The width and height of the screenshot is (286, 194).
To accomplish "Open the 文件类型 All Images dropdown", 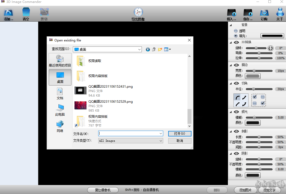I will pyautogui.click(x=161, y=141).
